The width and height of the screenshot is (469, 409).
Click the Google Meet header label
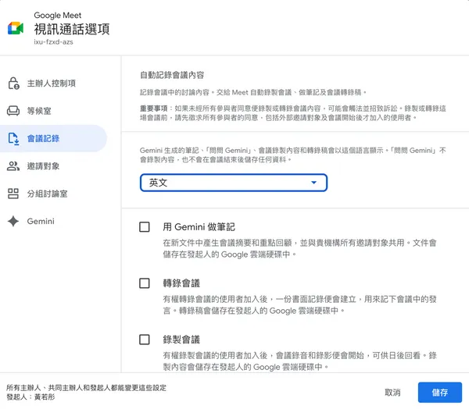coord(57,16)
